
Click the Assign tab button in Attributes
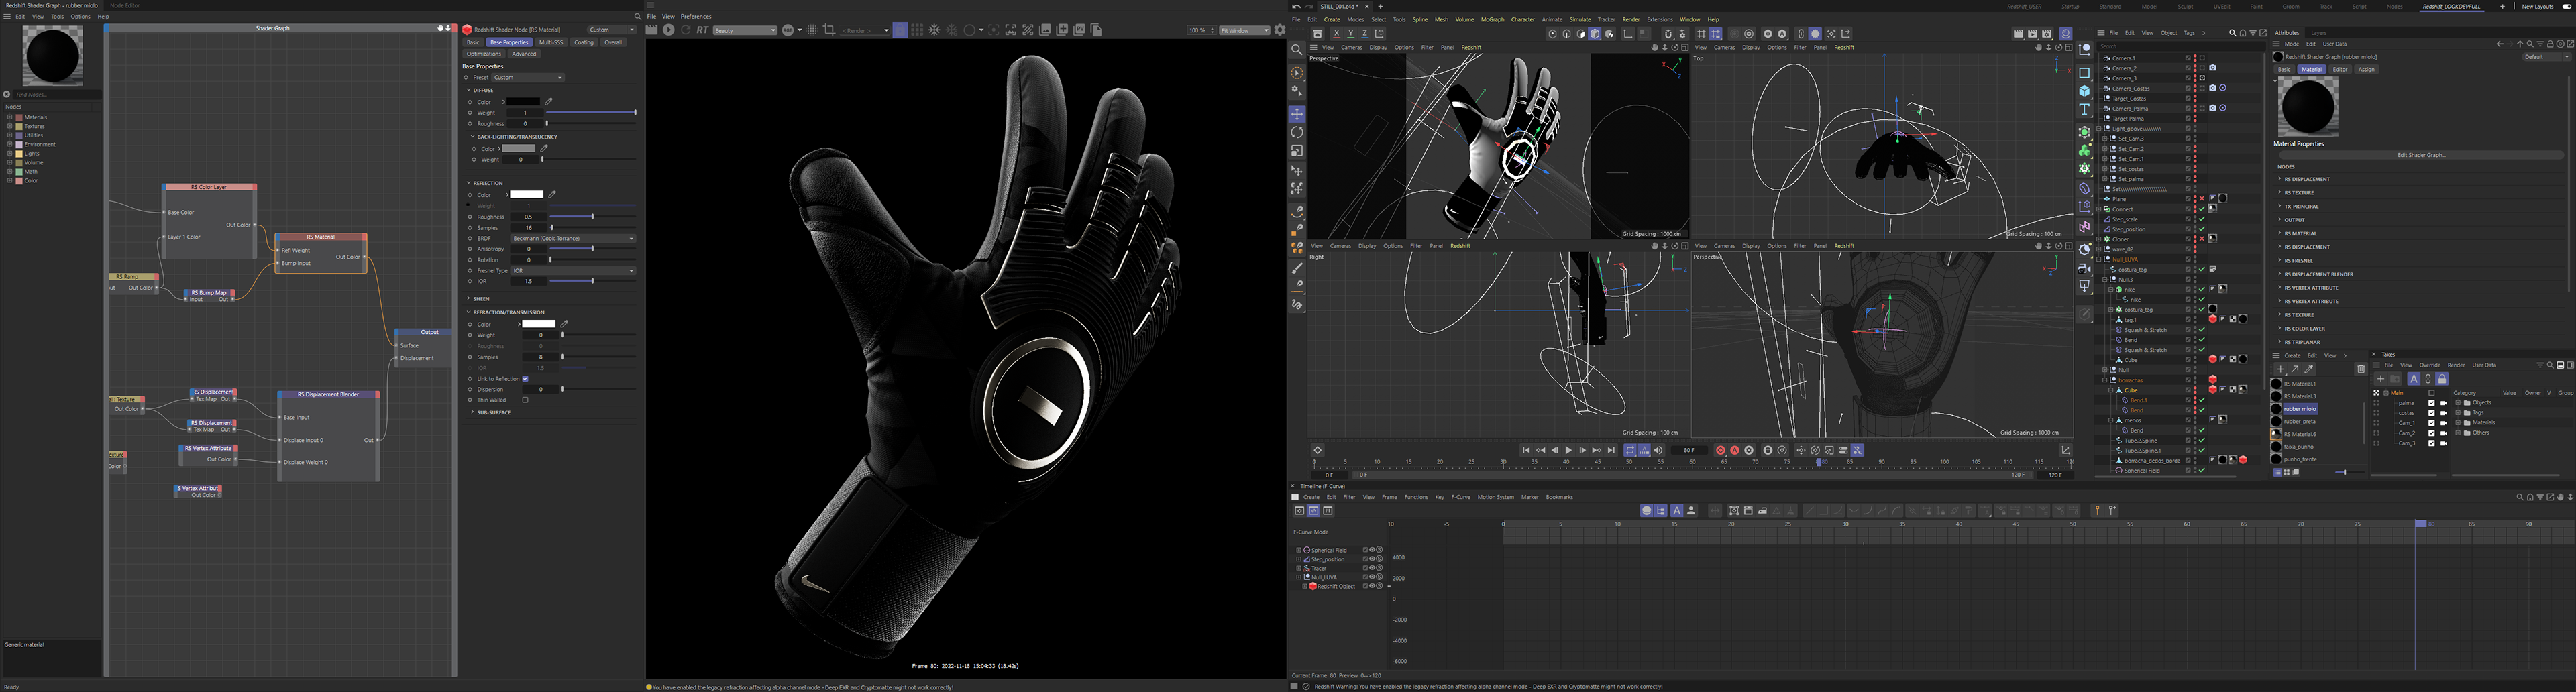point(2367,70)
